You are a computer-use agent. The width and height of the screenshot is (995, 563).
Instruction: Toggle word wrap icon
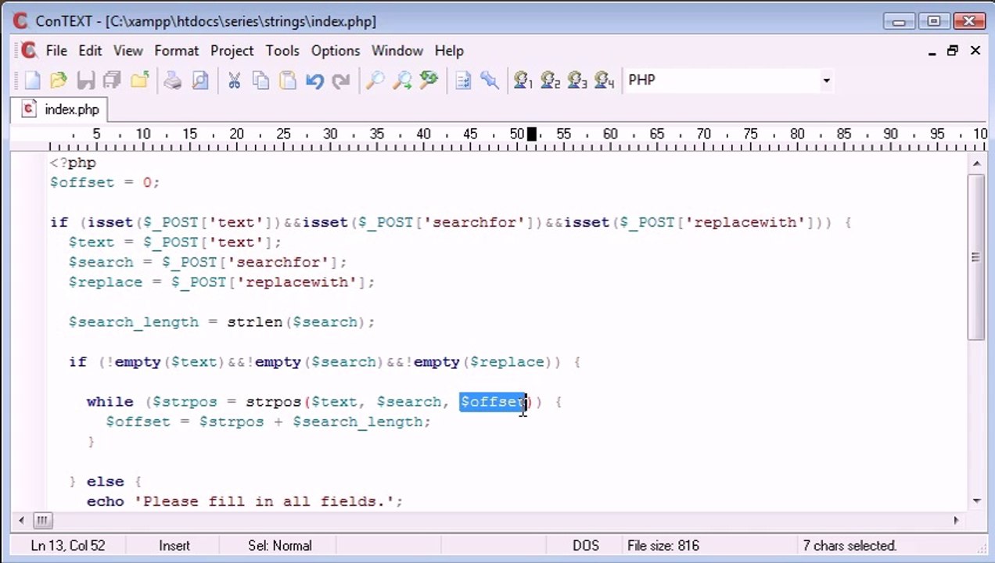(463, 80)
